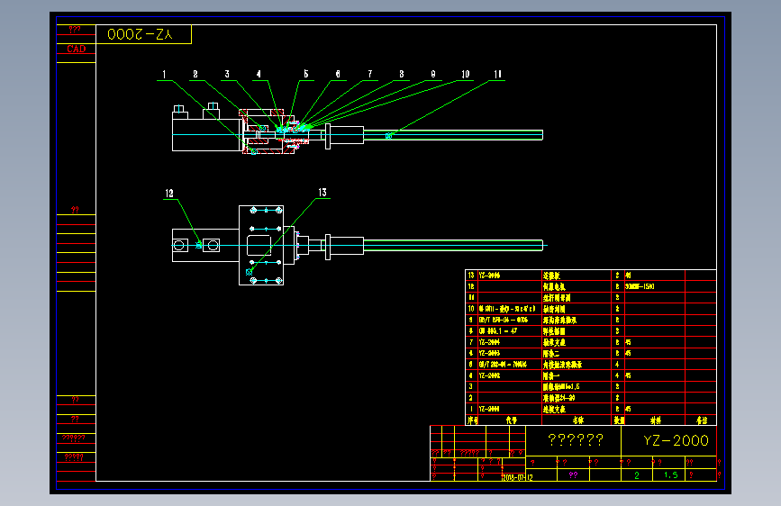The image size is (781, 506).
Task: Click the left motor terminal box in the top view
Action: tap(180, 112)
